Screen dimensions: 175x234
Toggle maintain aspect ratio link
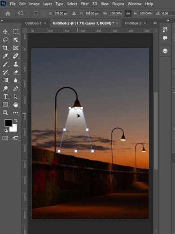(x=128, y=13)
